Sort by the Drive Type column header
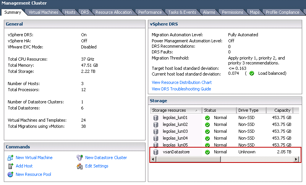The image size is (306, 185). point(251,110)
